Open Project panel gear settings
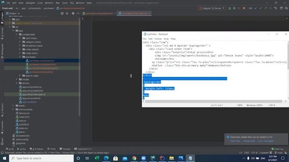This screenshot has height=162, width=289. [73, 13]
